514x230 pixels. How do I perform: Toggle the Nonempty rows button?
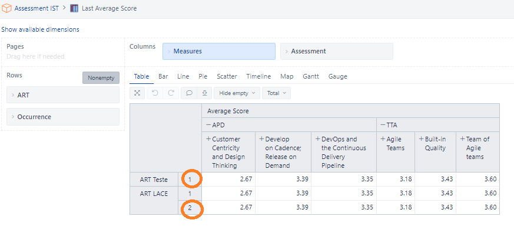pos(101,78)
